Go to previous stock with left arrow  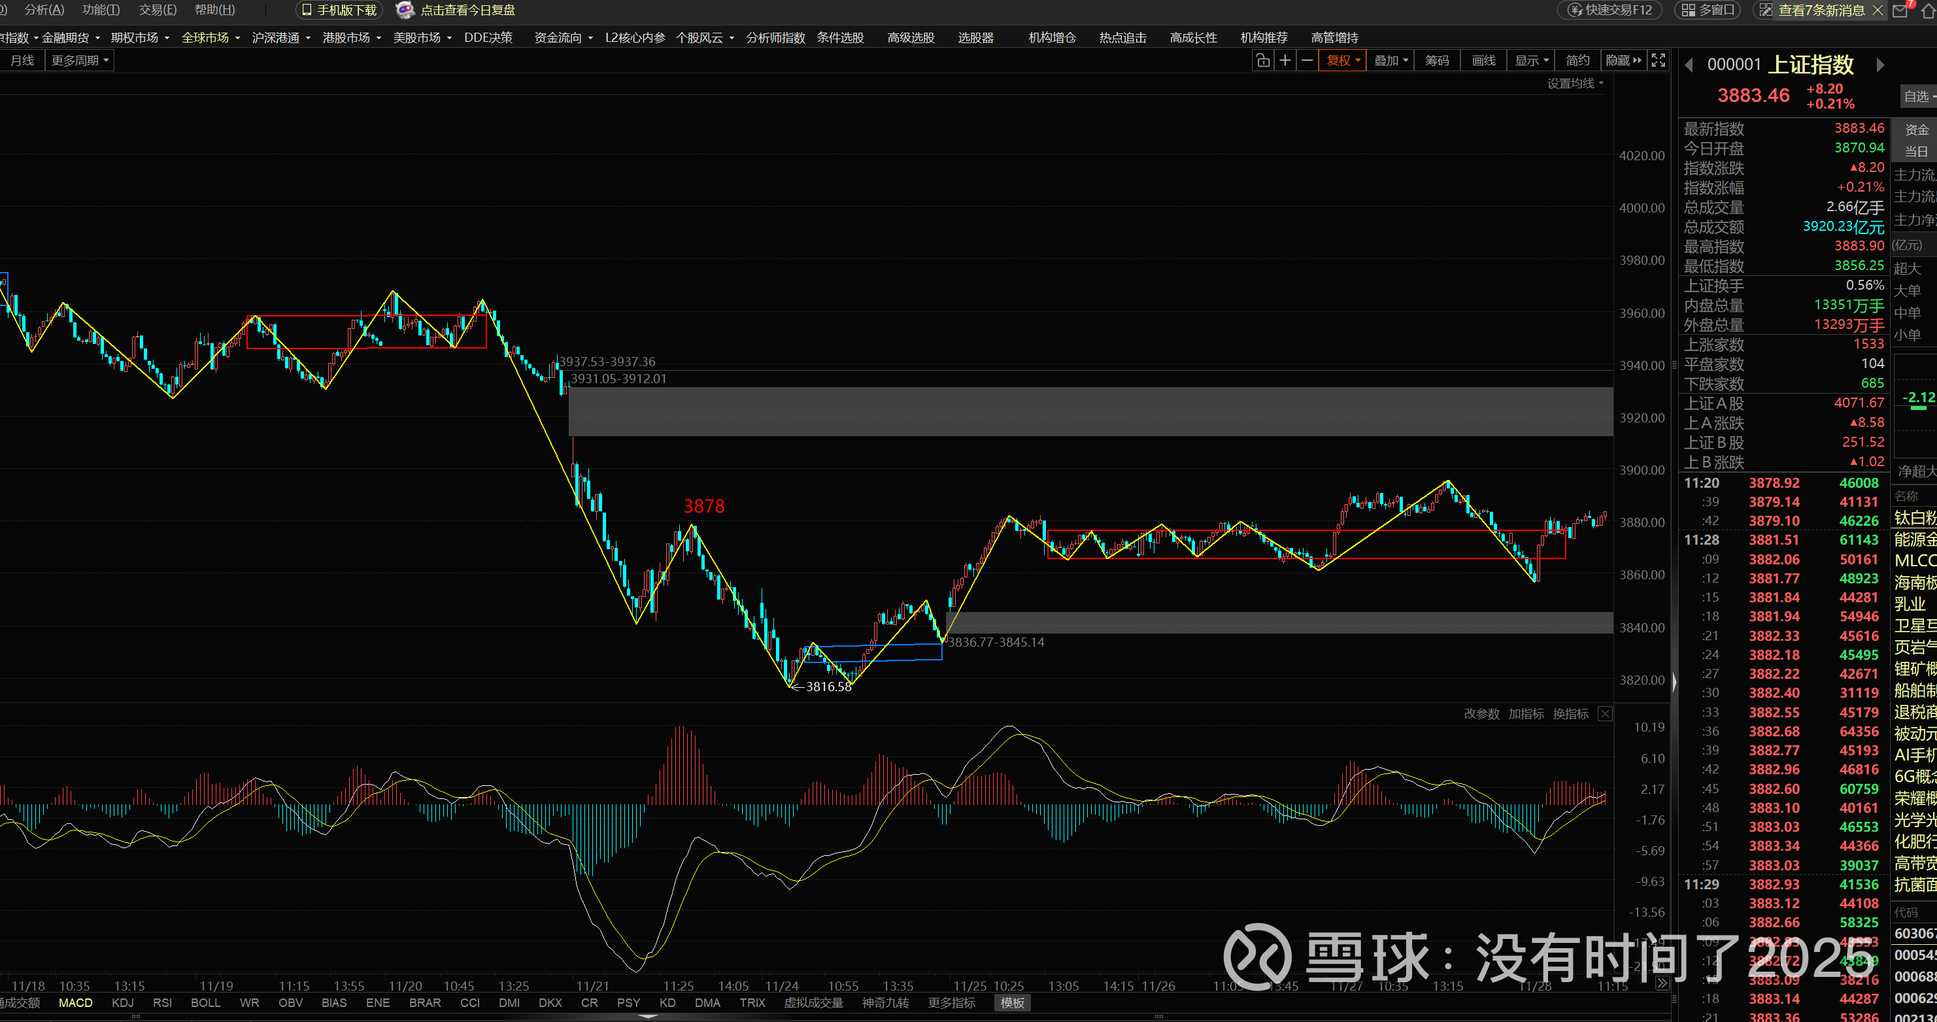click(1689, 65)
